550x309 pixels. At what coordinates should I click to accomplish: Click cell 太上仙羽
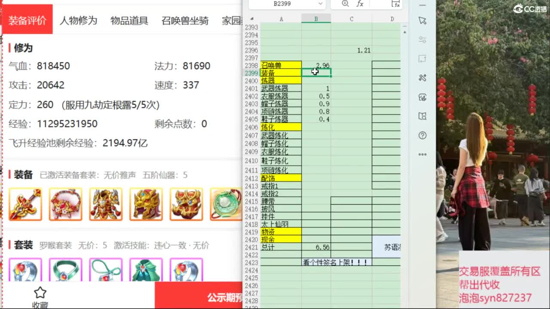click(281, 224)
